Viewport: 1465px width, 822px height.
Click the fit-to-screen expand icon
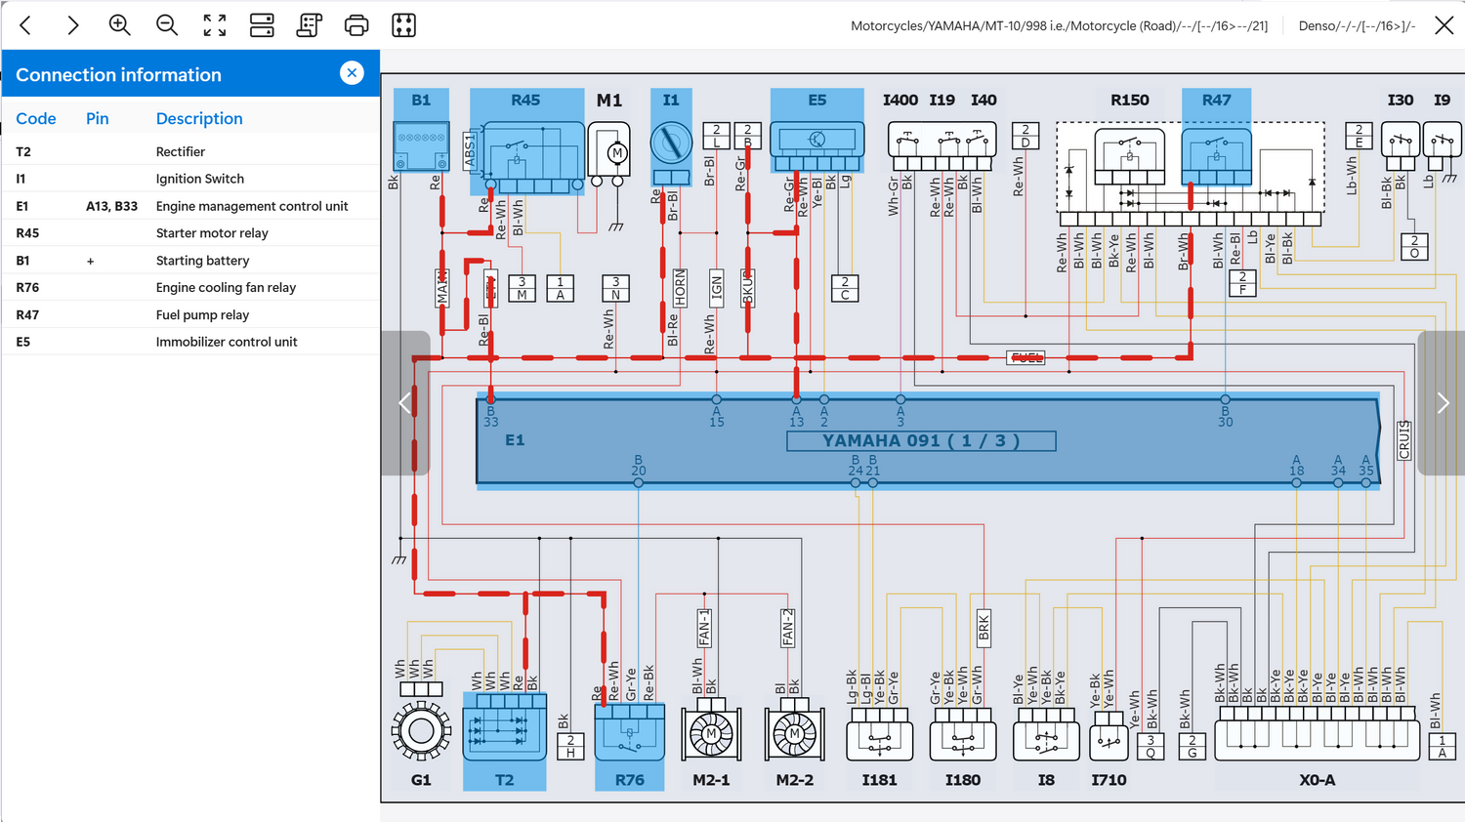point(215,25)
